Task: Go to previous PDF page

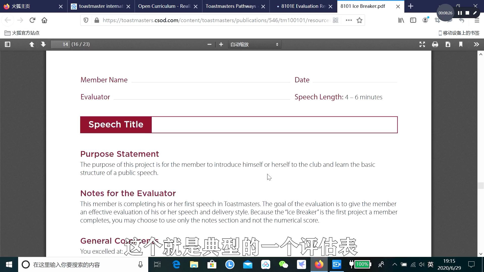Action: point(32,44)
